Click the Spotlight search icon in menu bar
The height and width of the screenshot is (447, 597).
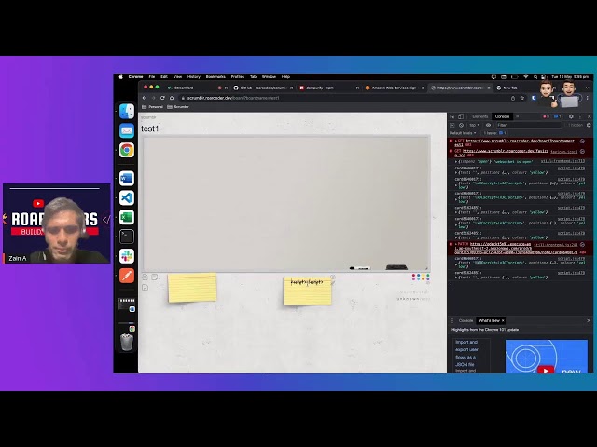pos(535,77)
